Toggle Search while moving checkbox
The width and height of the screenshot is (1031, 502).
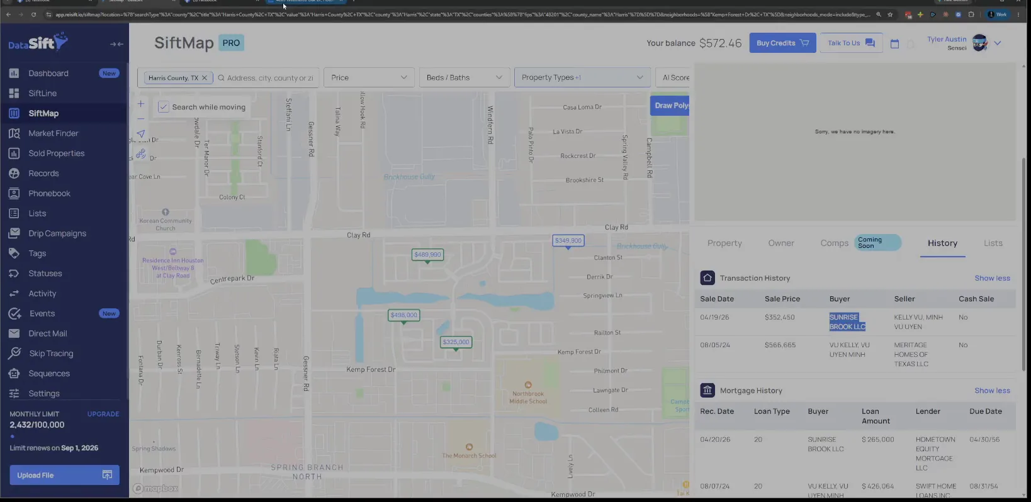(x=163, y=107)
